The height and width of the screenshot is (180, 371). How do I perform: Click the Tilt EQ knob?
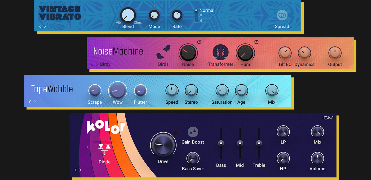point(285,53)
